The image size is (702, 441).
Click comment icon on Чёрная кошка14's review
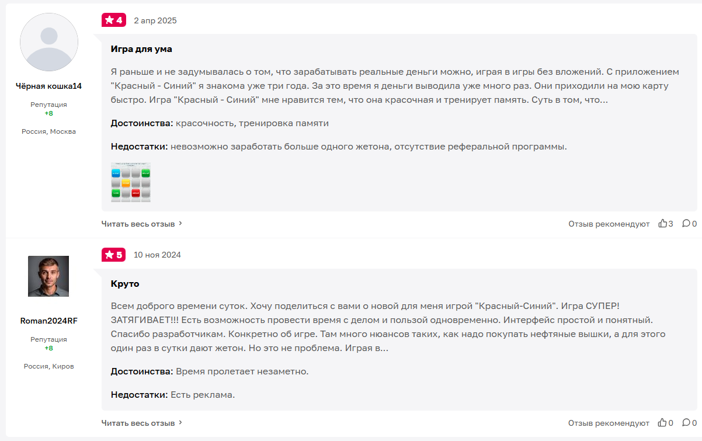tap(686, 224)
